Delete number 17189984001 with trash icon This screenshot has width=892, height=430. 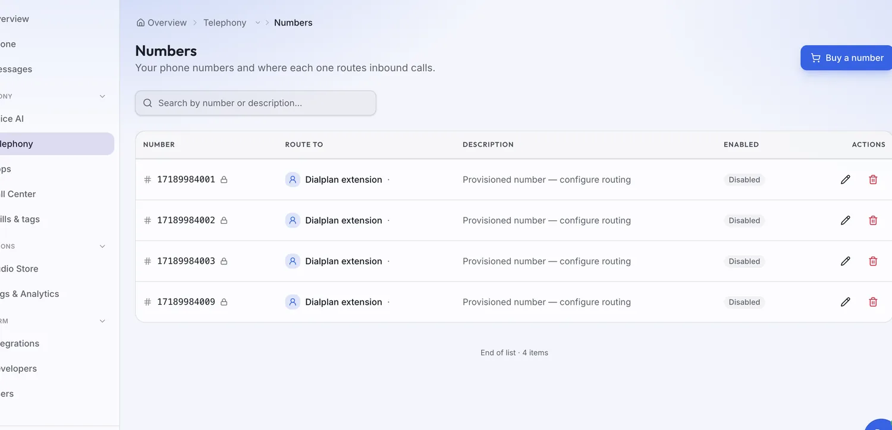pyautogui.click(x=873, y=179)
